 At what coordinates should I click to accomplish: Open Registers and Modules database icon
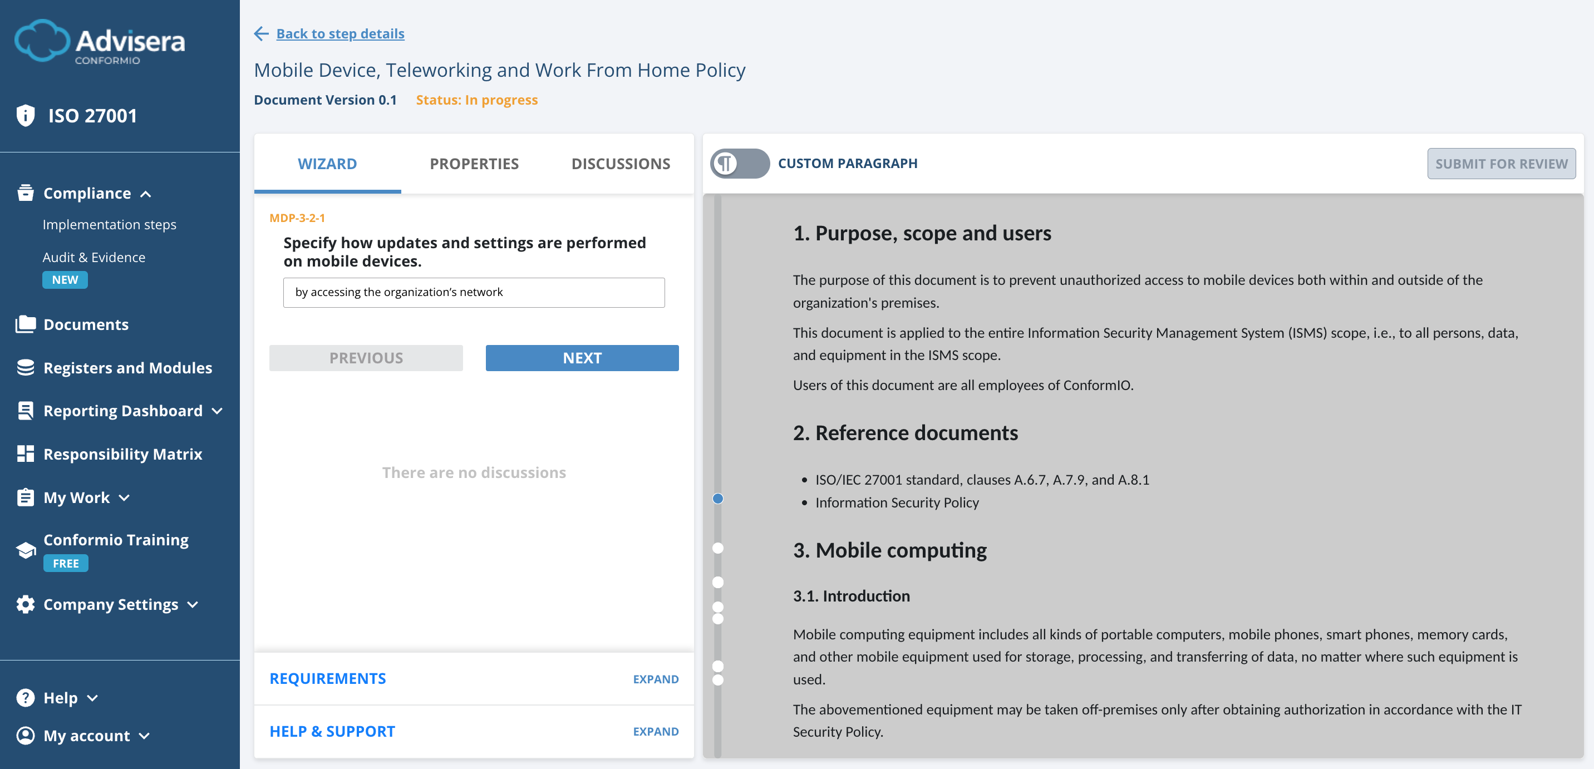pos(26,367)
